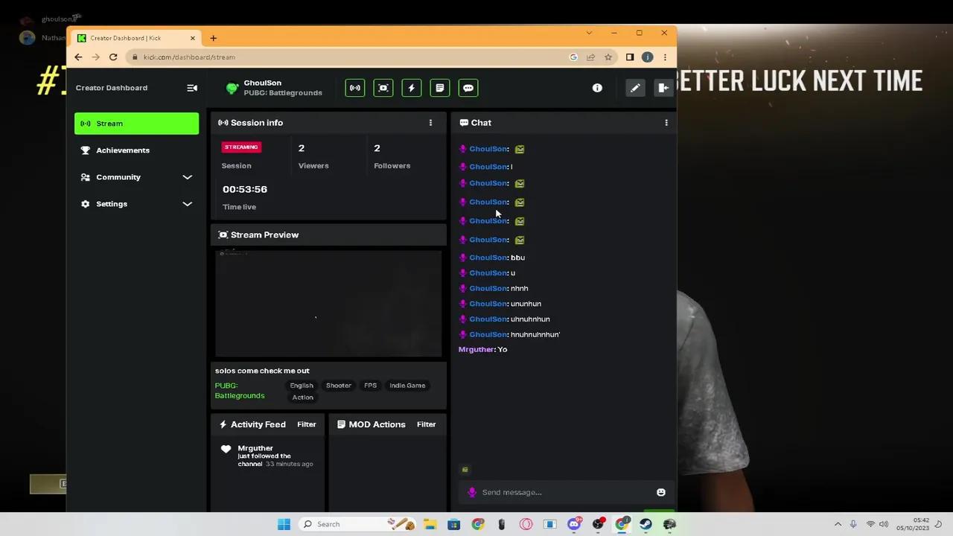This screenshot has height=536, width=953.
Task: Click the FPS tag
Action: [370, 386]
